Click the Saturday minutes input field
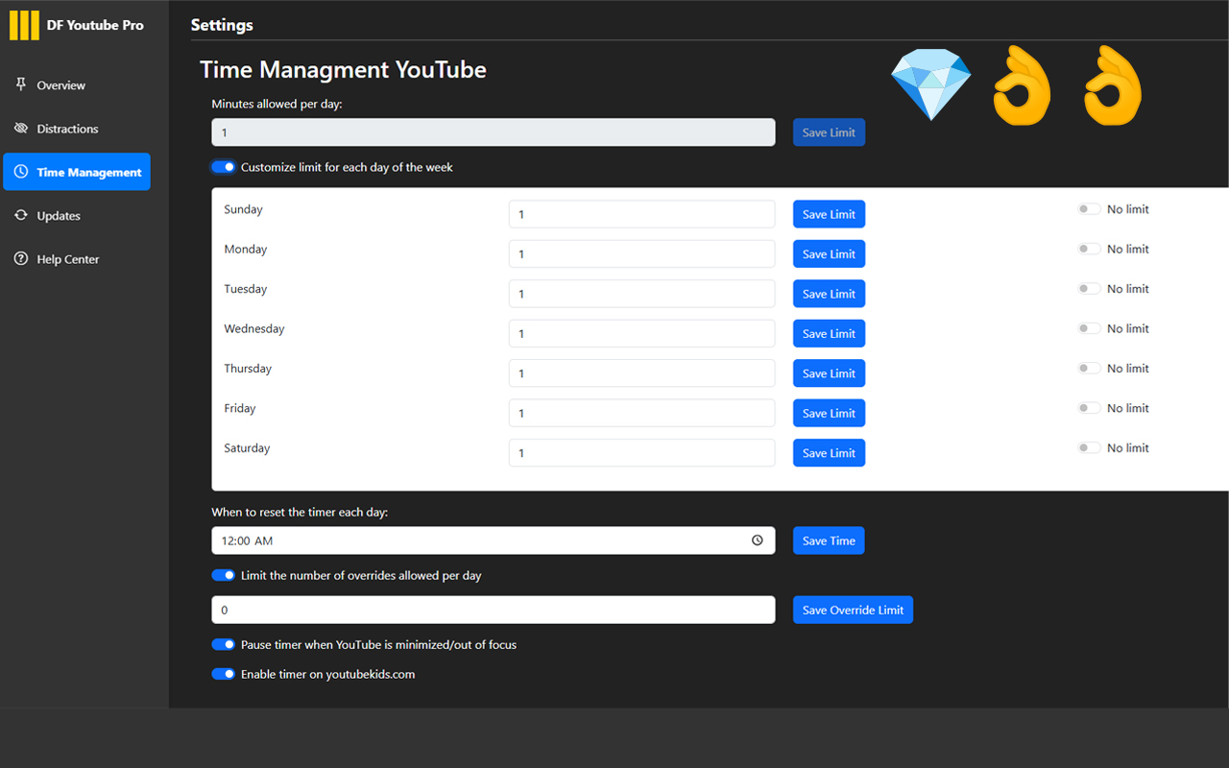This screenshot has height=768, width=1229. tap(641, 453)
